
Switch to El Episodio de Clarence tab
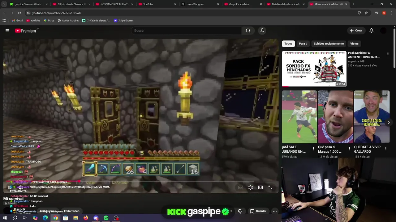click(71, 4)
